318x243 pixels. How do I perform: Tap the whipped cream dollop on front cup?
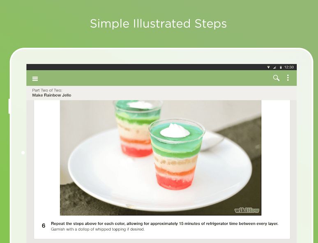tap(175, 130)
